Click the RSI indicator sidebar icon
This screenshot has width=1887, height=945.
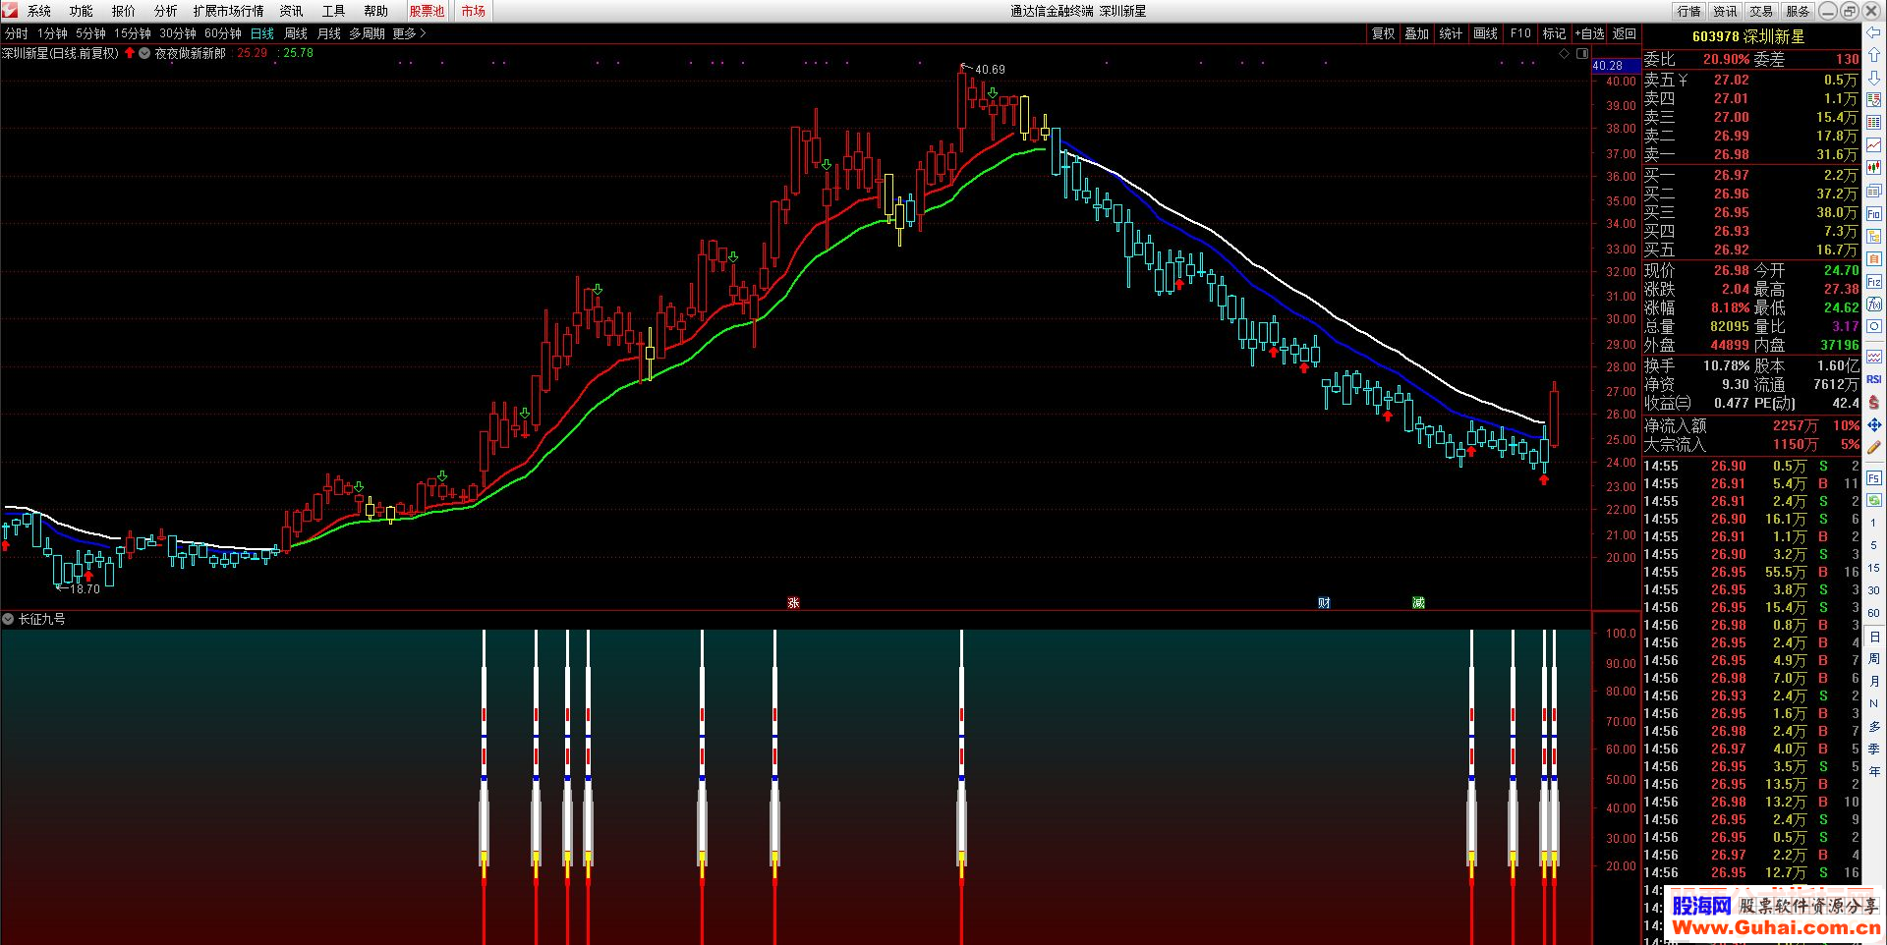tap(1874, 379)
